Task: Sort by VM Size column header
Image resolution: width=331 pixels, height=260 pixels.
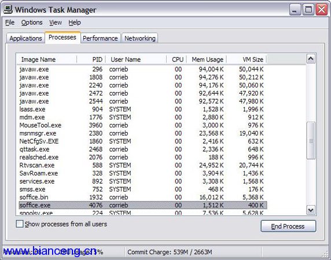Action: 247,60
